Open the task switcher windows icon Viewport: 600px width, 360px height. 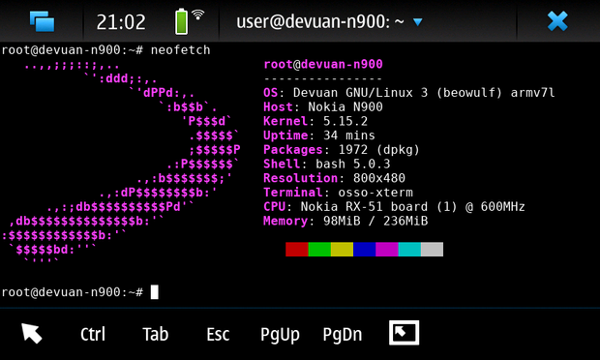(x=42, y=21)
